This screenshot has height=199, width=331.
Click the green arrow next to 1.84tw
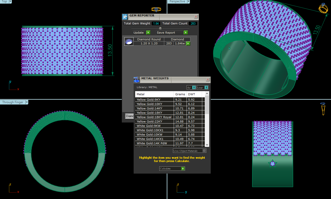(188, 44)
